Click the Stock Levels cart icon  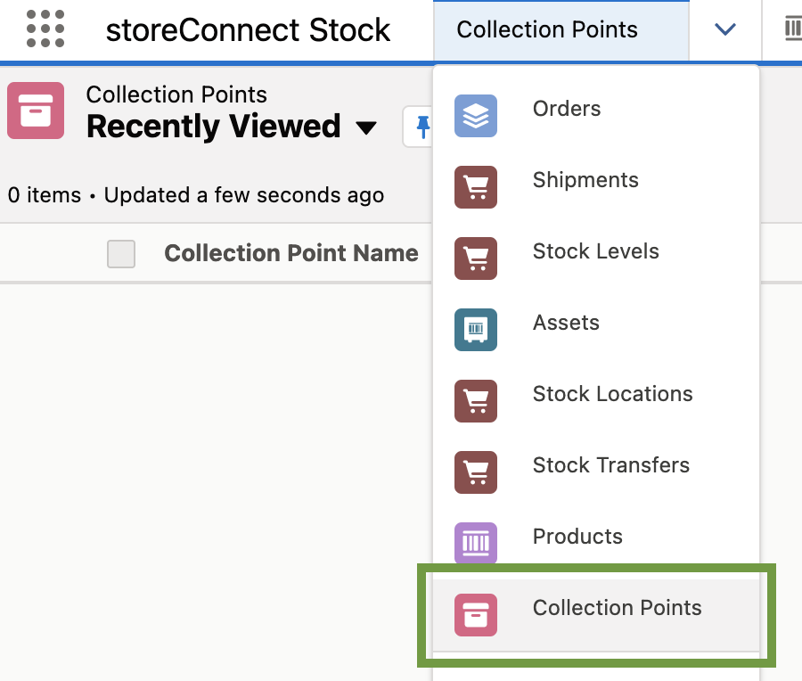[476, 258]
